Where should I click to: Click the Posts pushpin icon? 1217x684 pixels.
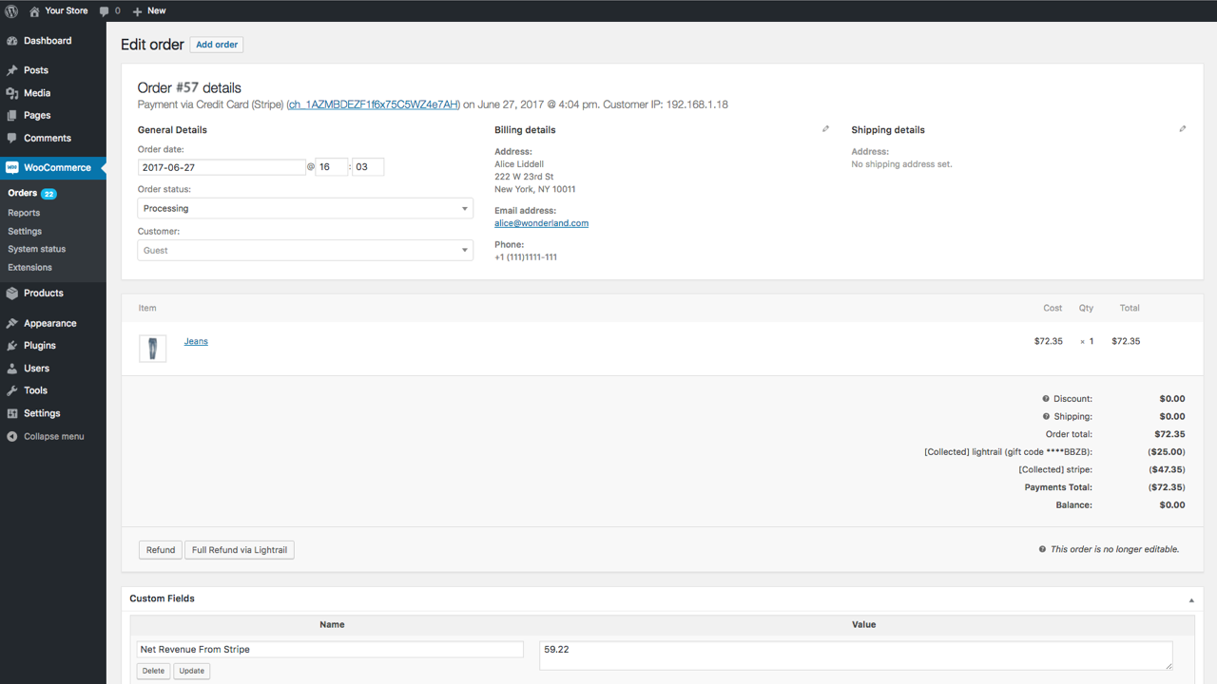coord(12,70)
